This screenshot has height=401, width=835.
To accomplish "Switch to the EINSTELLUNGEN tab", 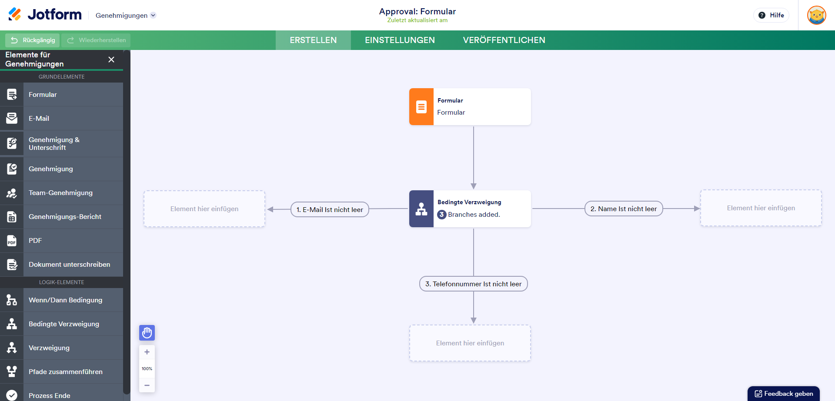I will (x=400, y=40).
